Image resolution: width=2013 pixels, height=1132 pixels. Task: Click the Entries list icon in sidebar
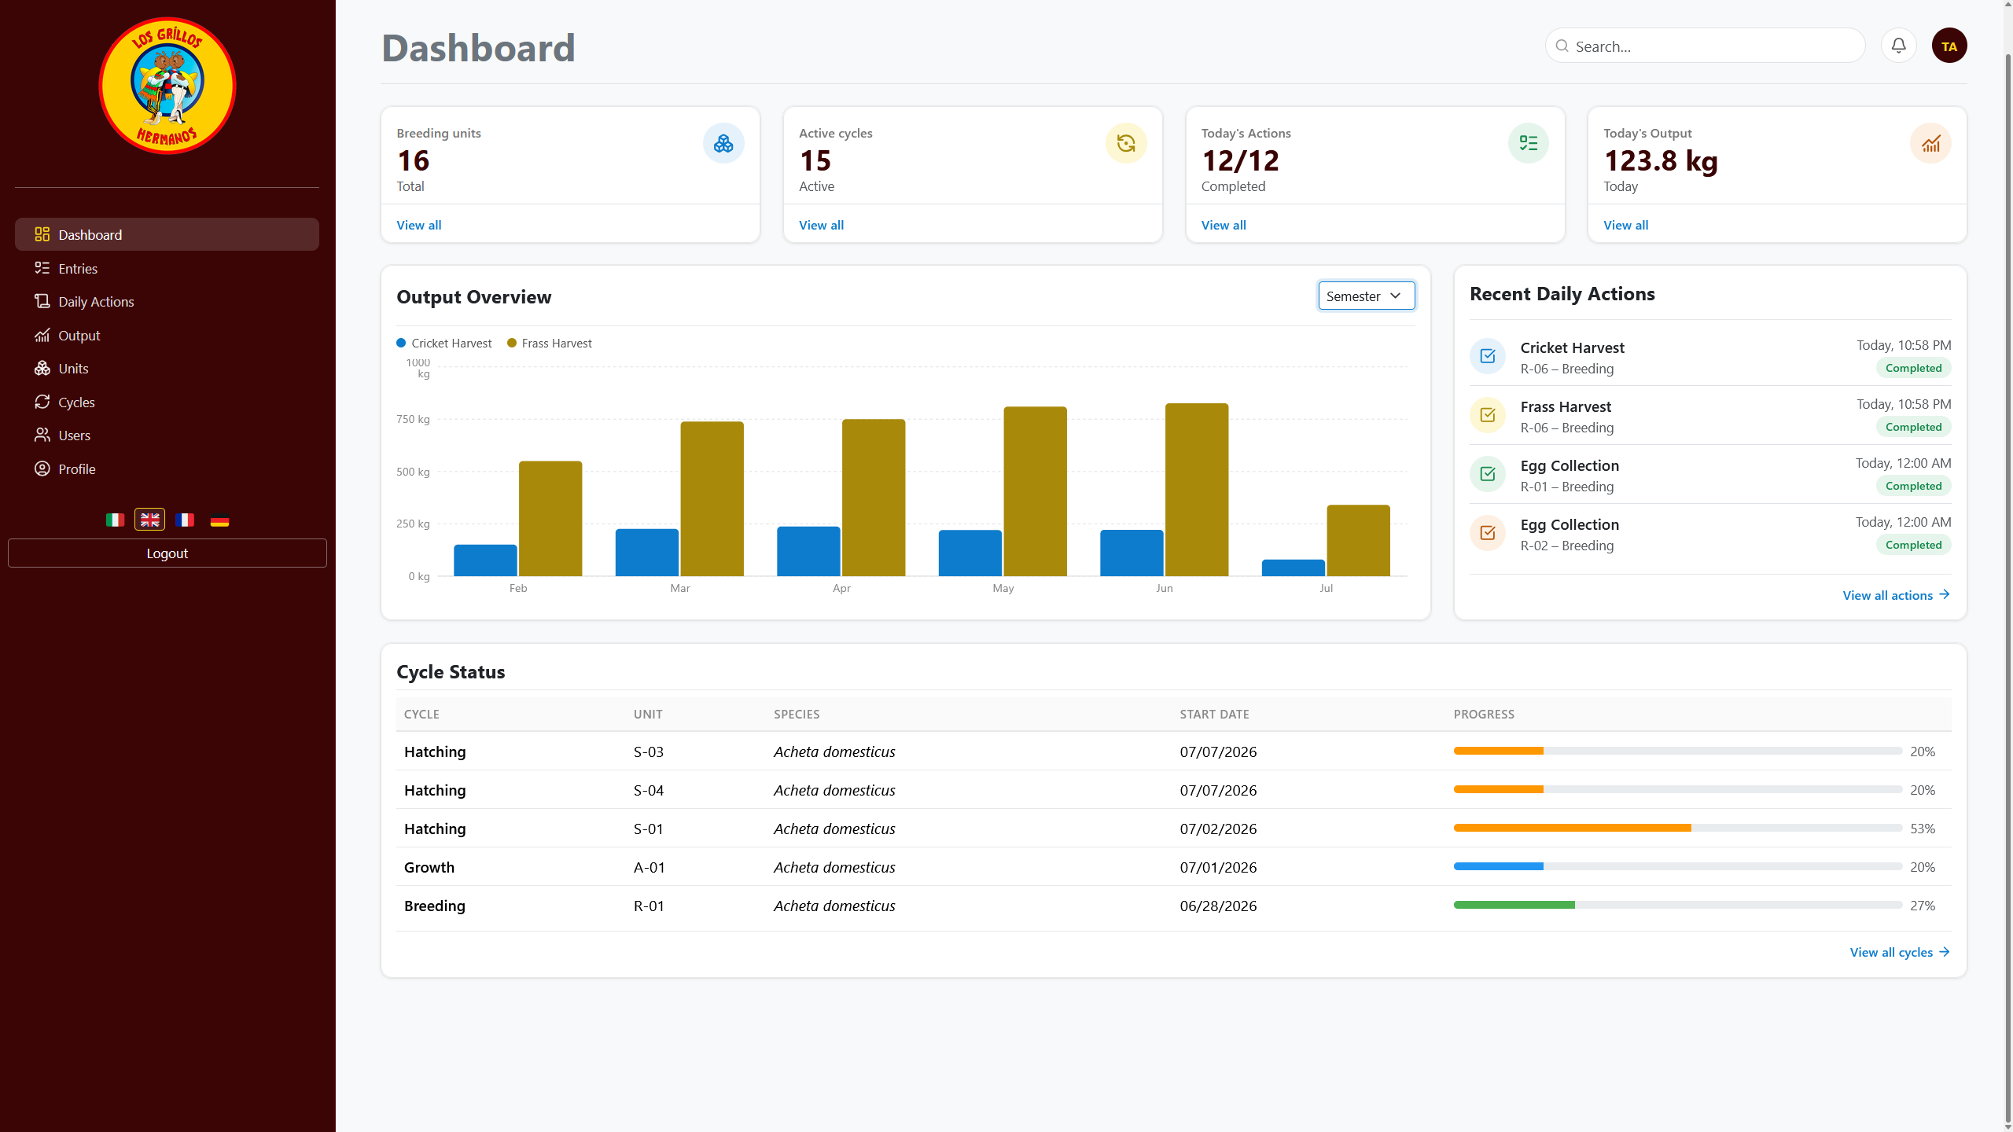[x=42, y=268]
